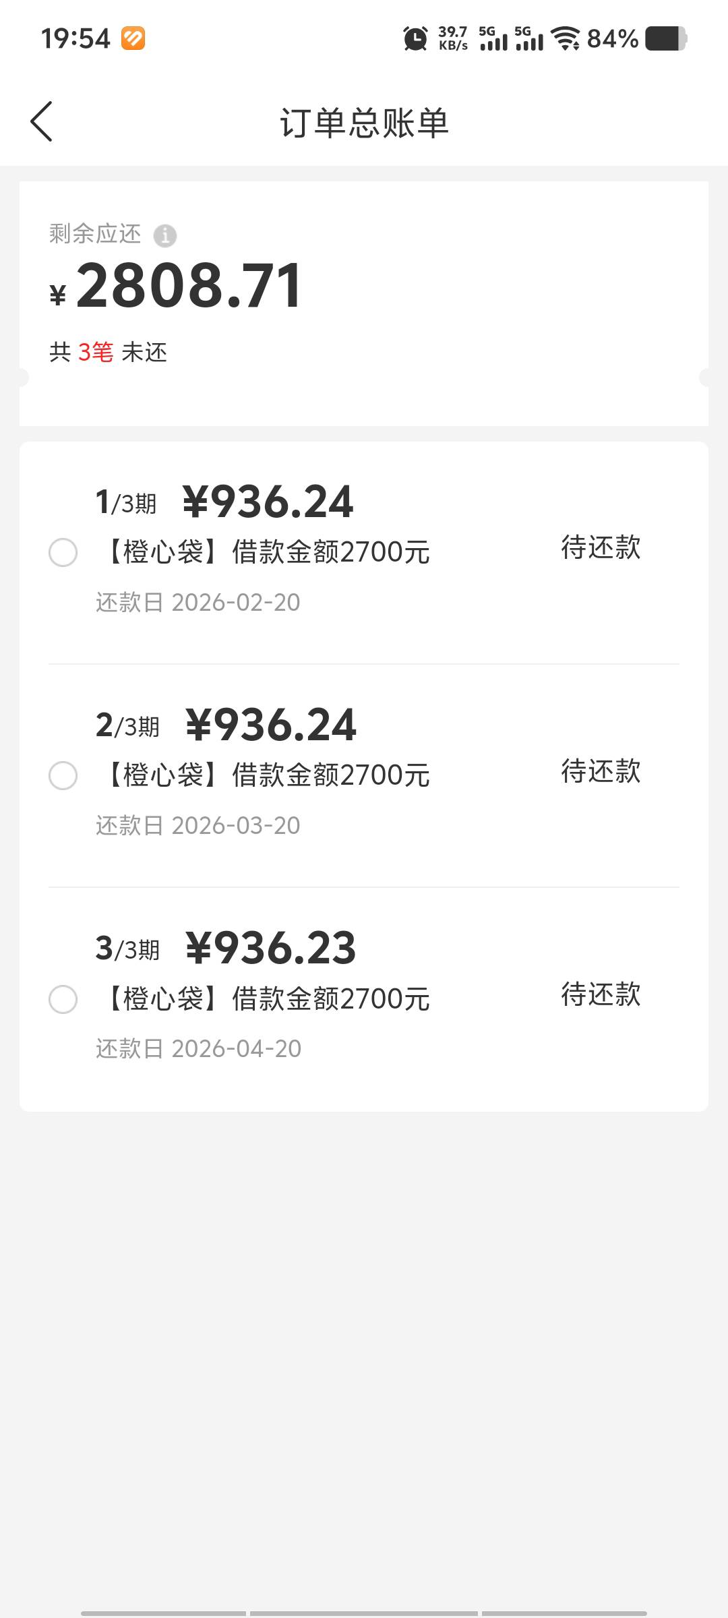Tap the 19:54 clock in status bar
This screenshot has height=1618, width=728.
[x=75, y=38]
